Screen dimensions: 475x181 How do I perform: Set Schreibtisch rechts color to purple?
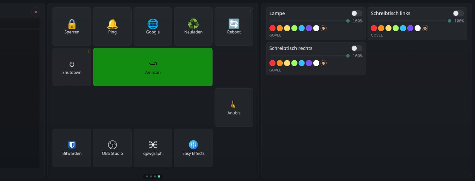309,63
